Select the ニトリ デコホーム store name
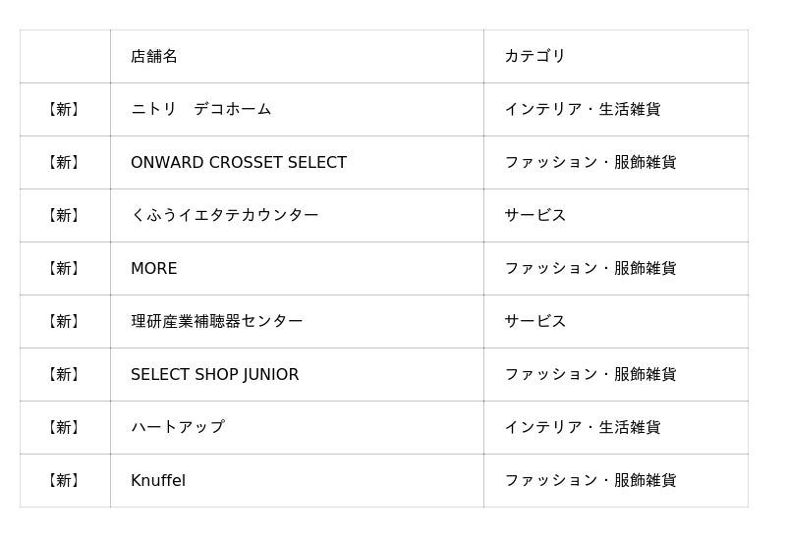786x537 pixels. point(200,109)
